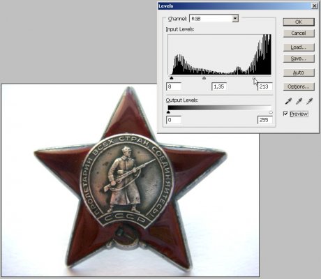This screenshot has width=321, height=279.
Task: Focus the output level field showing 0
Action: 174,120
